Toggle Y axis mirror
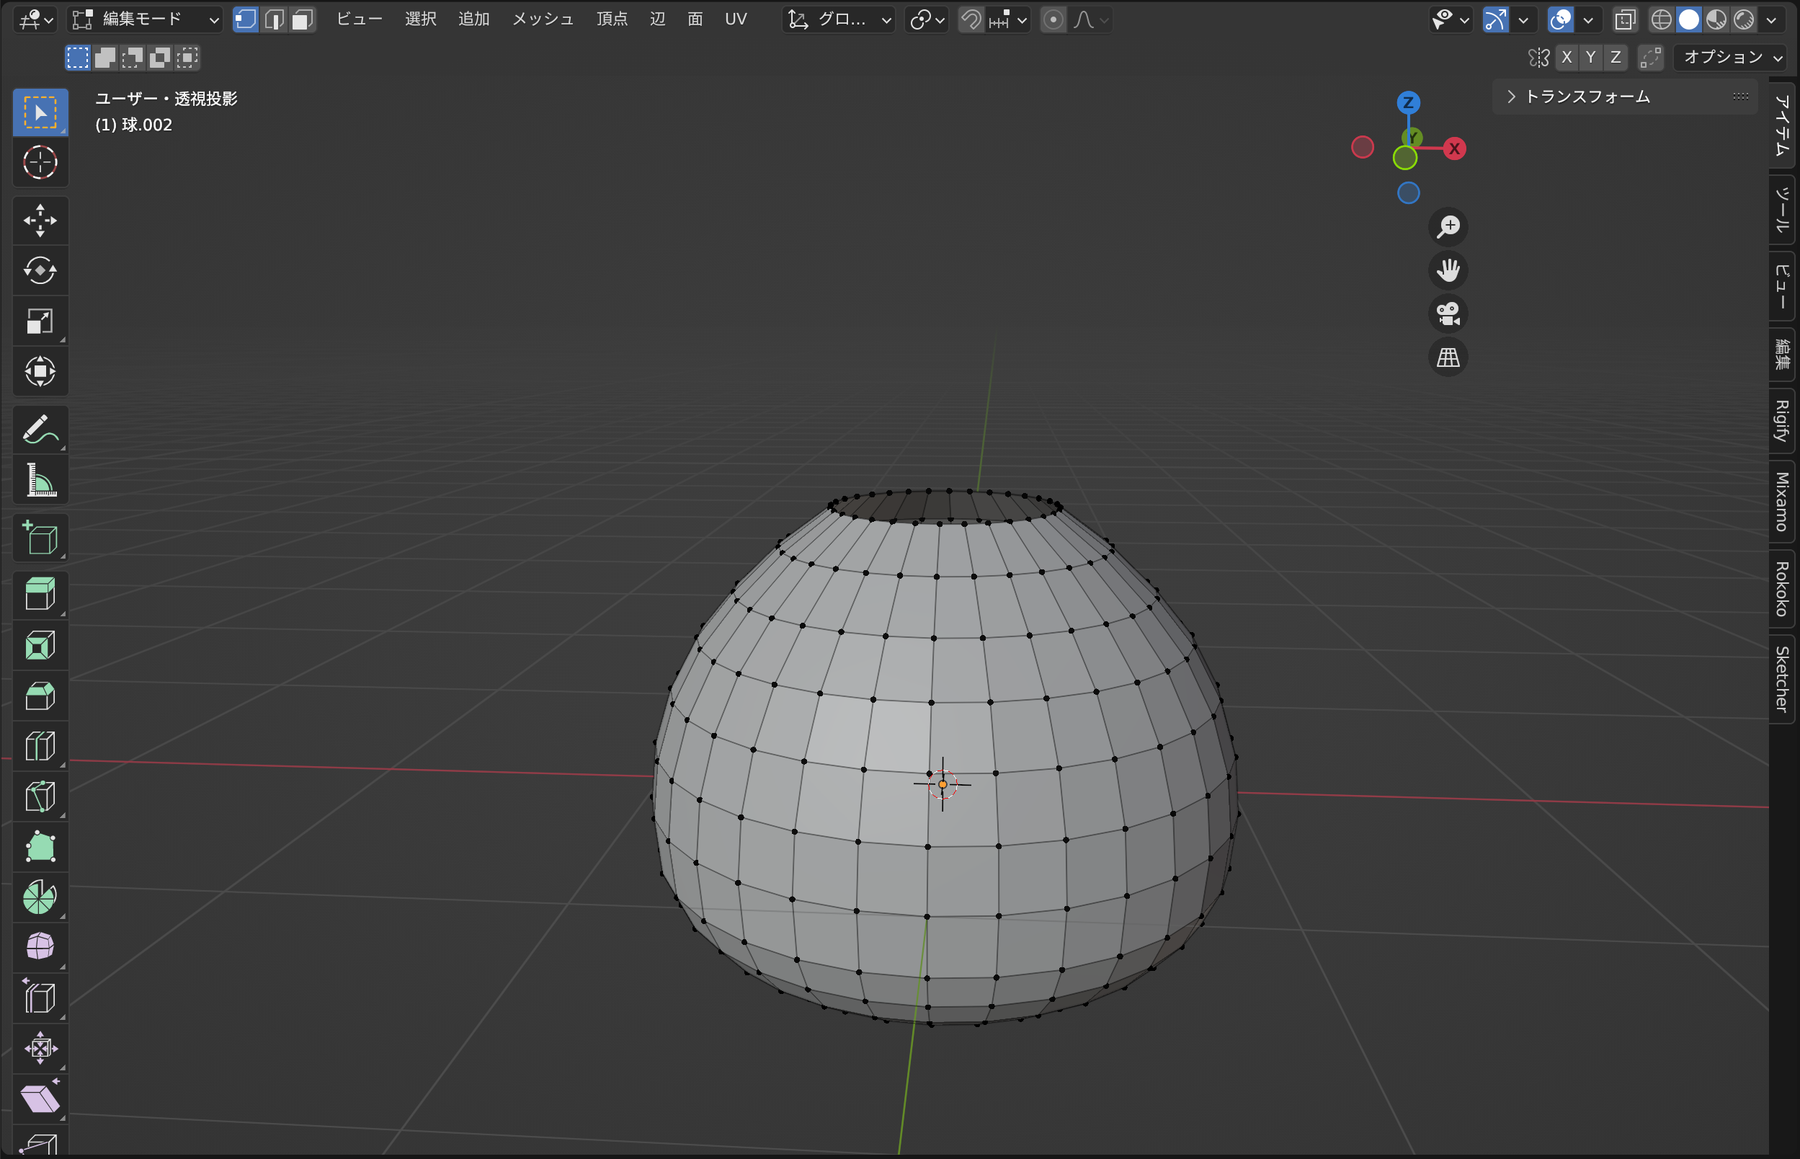Screen dimensions: 1800x1159 [1590, 57]
